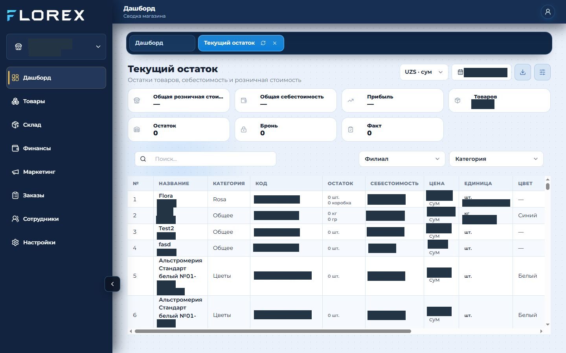This screenshot has width=566, height=353.
Task: Click the Бронь lock icon
Action: (244, 129)
